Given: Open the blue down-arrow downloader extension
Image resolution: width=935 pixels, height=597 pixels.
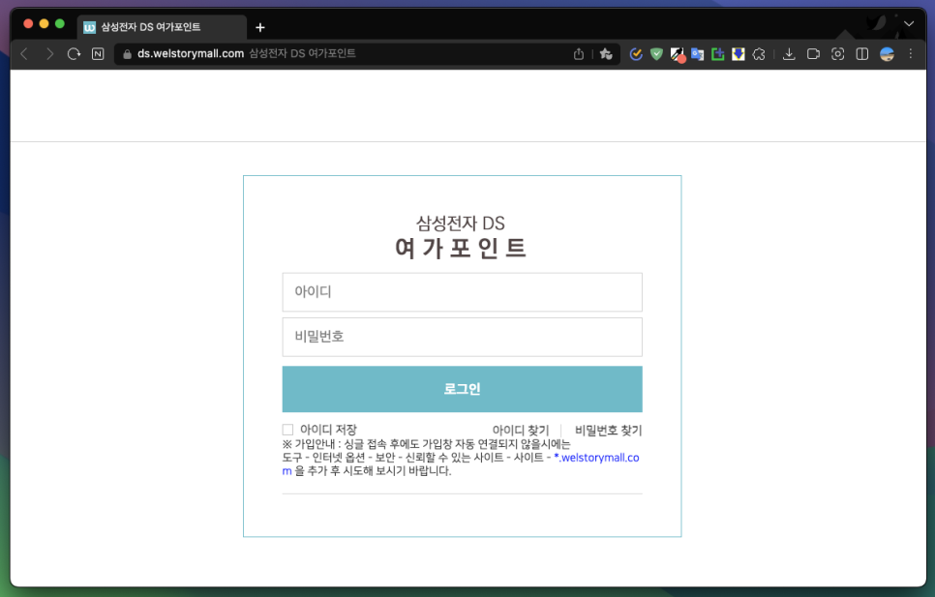Looking at the screenshot, I should point(739,54).
